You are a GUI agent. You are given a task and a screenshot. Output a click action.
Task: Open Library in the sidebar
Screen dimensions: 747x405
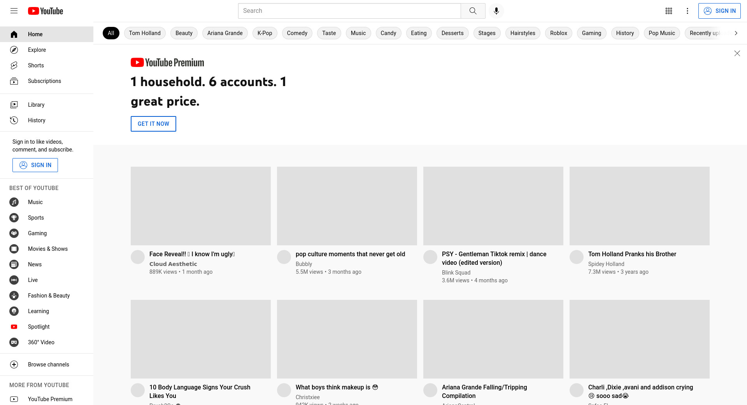(47, 105)
